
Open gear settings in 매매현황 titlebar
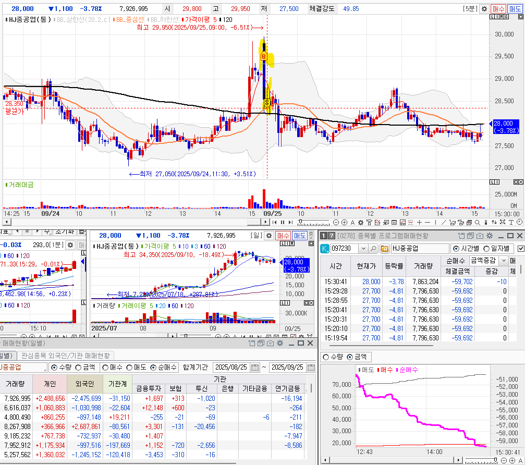(x=280, y=343)
